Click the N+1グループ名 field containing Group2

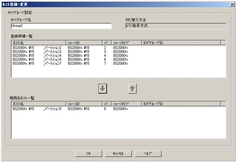click(61, 26)
